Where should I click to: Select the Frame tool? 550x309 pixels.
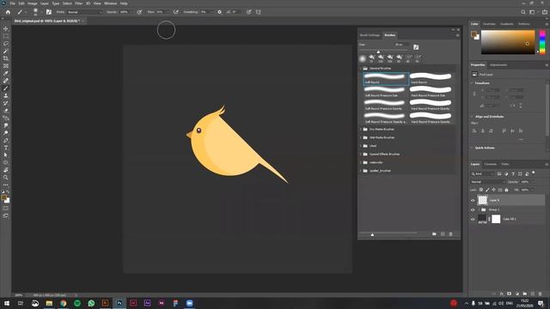pos(6,66)
